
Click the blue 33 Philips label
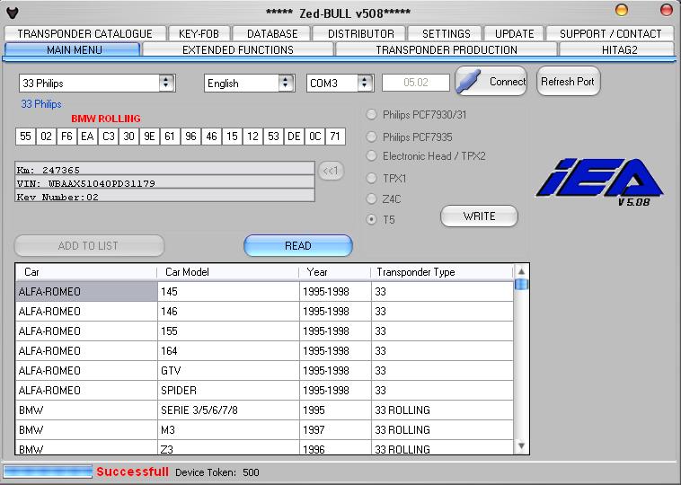tap(41, 104)
